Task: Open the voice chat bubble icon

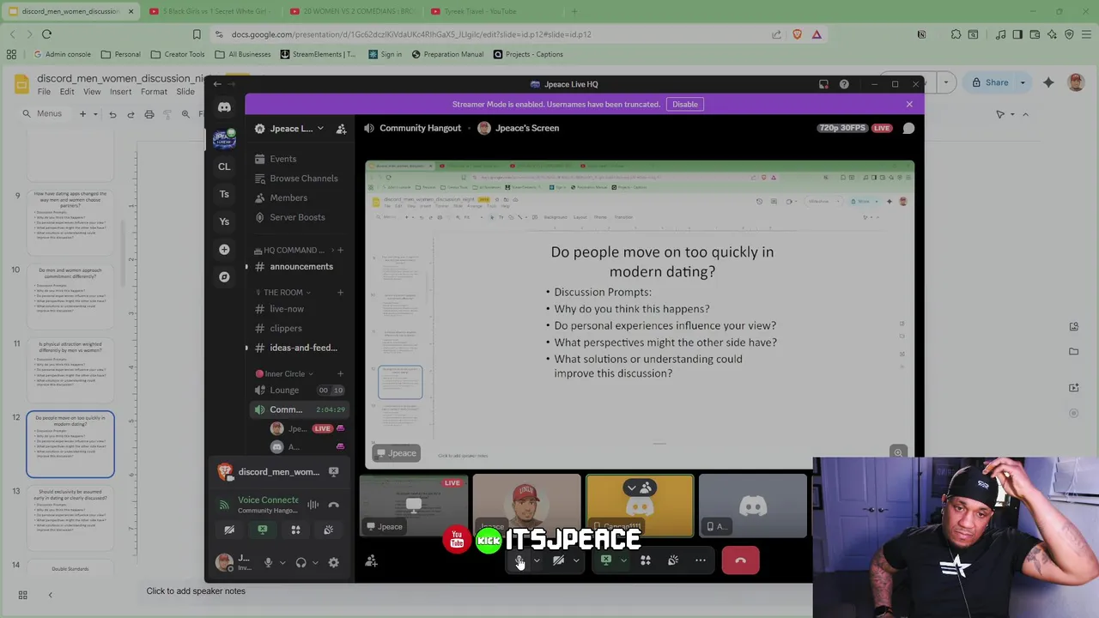Action: coord(908,128)
